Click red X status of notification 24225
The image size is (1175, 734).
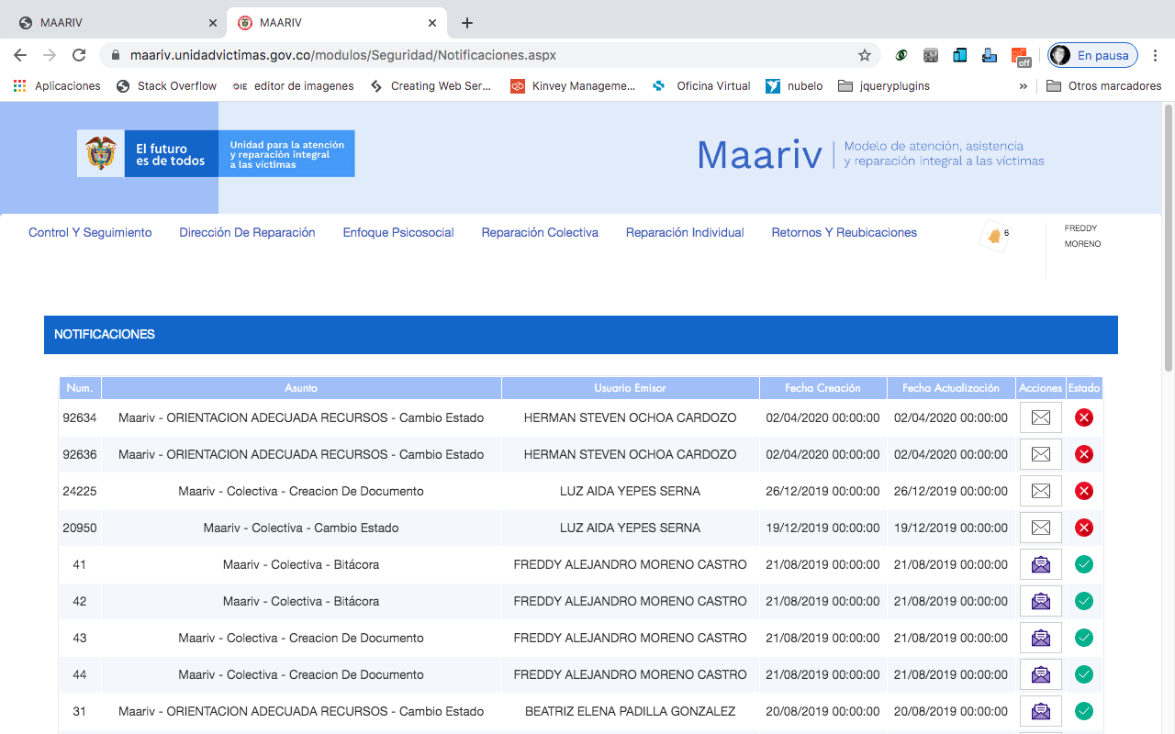click(1084, 491)
